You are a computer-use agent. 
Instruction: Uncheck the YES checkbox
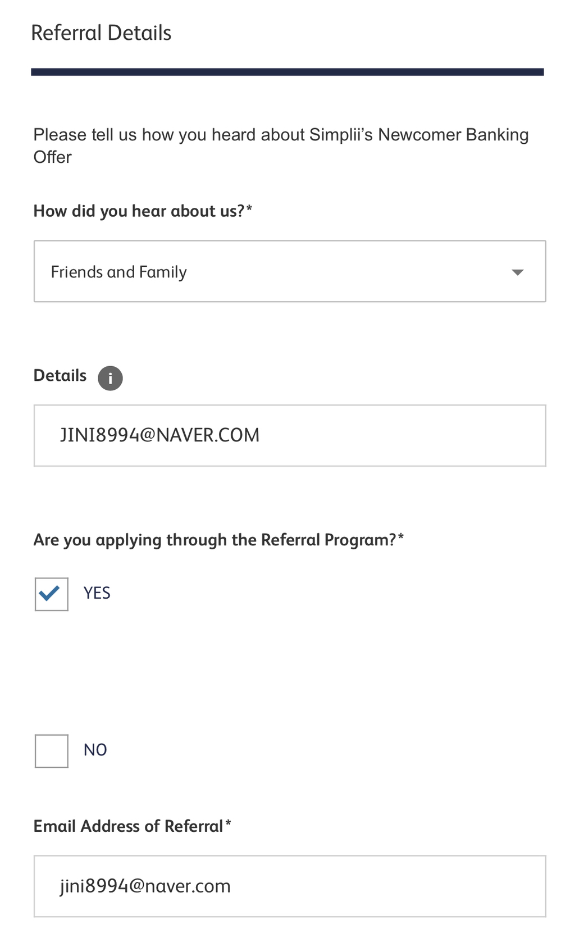click(52, 594)
